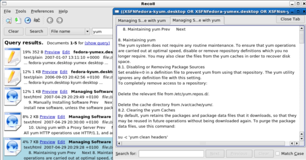Go to previous results page arrow
Viewport: 306px width, 160px height.
[50, 20]
